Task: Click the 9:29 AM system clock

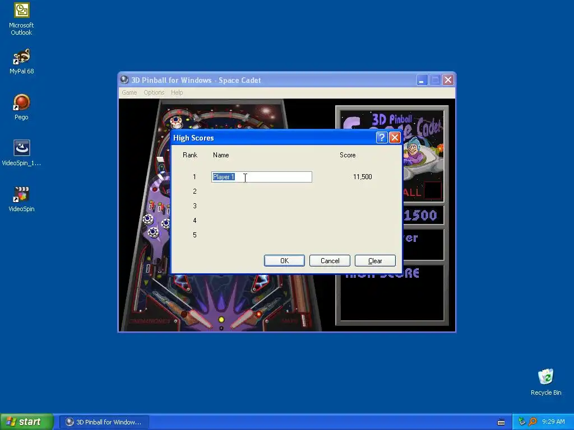Action: pos(553,422)
